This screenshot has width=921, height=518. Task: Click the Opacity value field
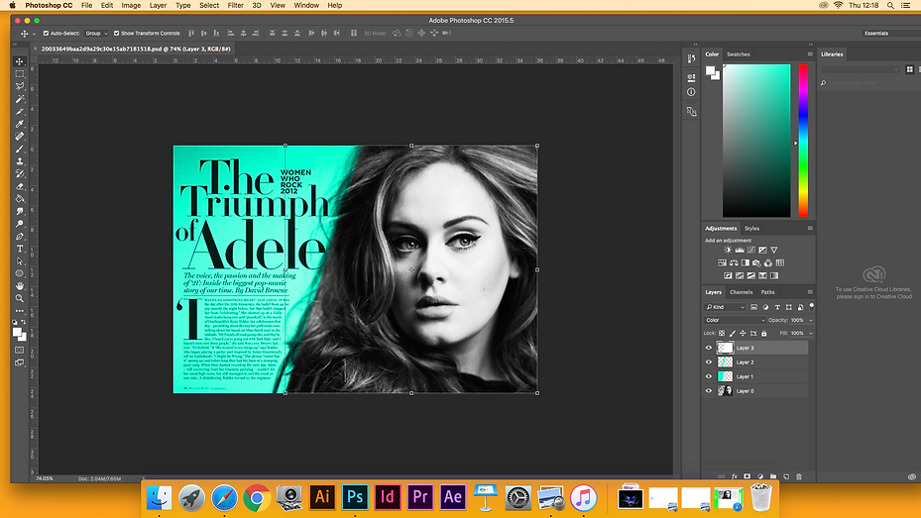[798, 320]
